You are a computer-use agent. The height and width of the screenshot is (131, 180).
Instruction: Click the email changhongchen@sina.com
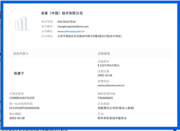[x=73, y=27]
